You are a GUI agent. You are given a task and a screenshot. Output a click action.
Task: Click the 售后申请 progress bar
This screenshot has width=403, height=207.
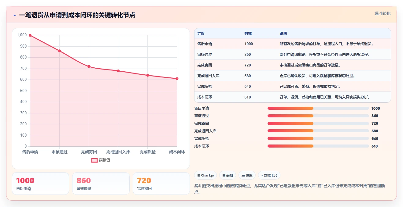[x=318, y=108]
